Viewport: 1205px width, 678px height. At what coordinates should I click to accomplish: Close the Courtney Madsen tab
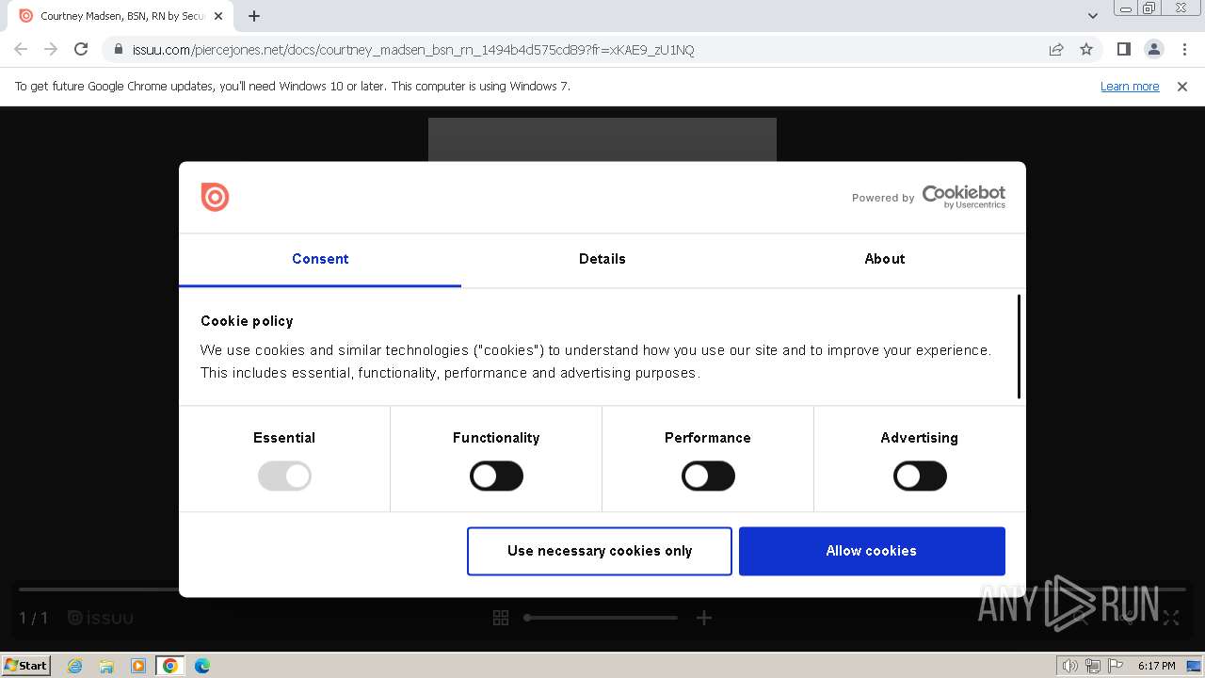[x=218, y=16]
